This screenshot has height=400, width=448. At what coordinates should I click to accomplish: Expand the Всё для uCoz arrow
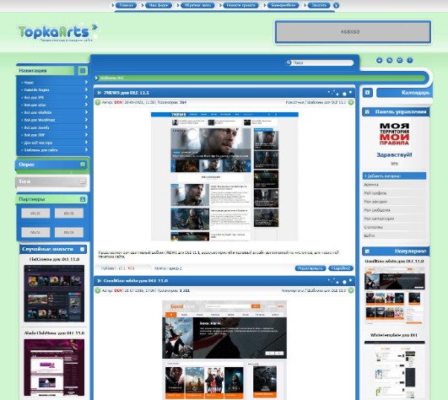pos(86,105)
